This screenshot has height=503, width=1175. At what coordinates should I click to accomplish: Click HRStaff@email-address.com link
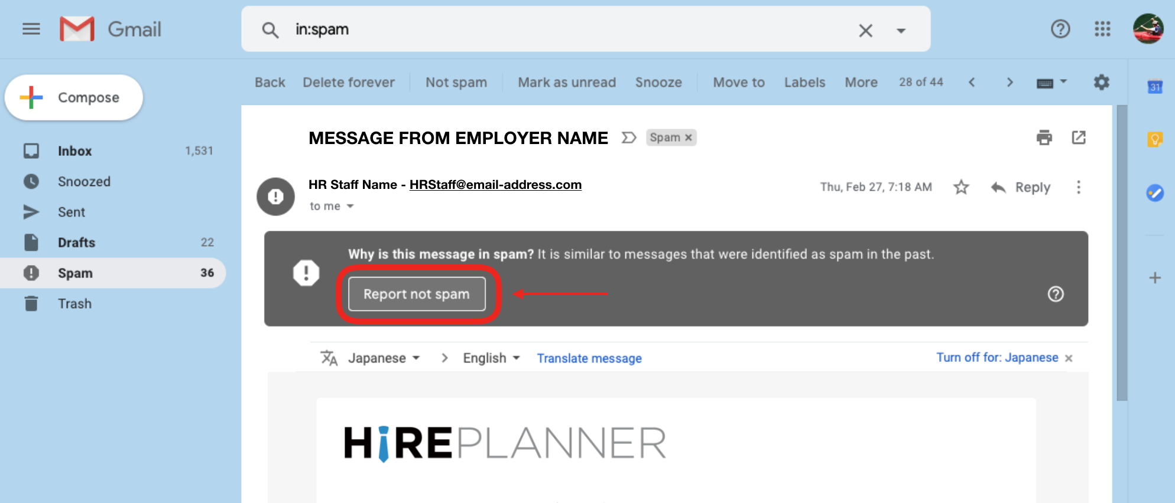pyautogui.click(x=495, y=185)
